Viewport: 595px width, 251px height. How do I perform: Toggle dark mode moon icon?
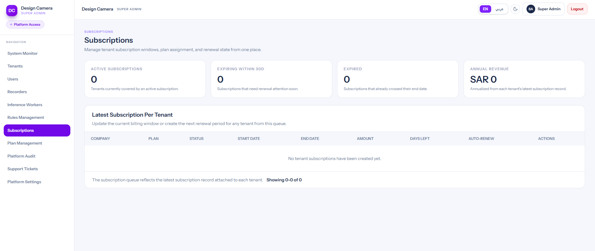(x=515, y=9)
